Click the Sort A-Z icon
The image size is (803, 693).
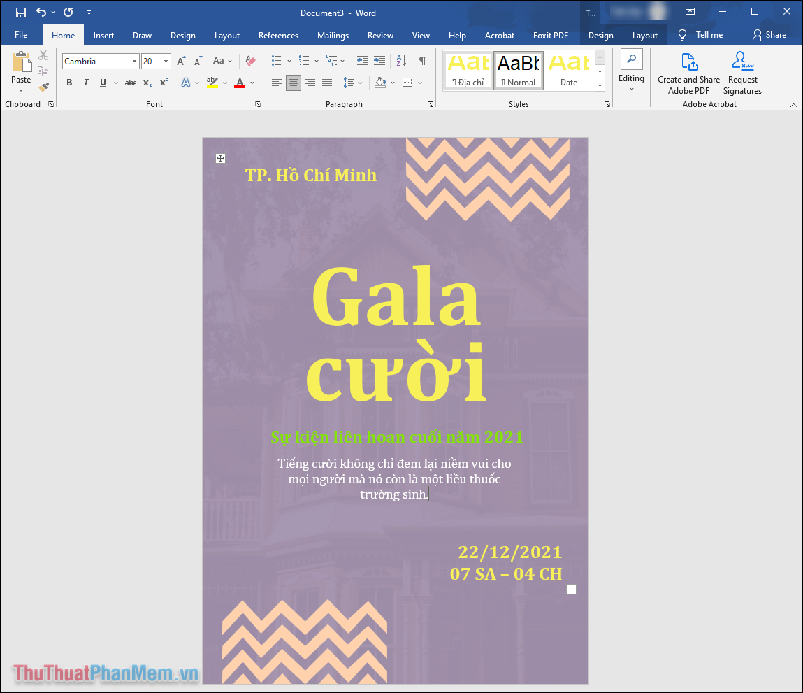click(401, 61)
